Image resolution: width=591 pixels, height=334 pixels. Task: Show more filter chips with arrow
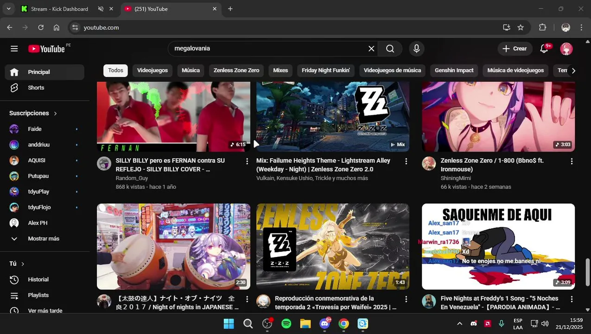point(573,71)
